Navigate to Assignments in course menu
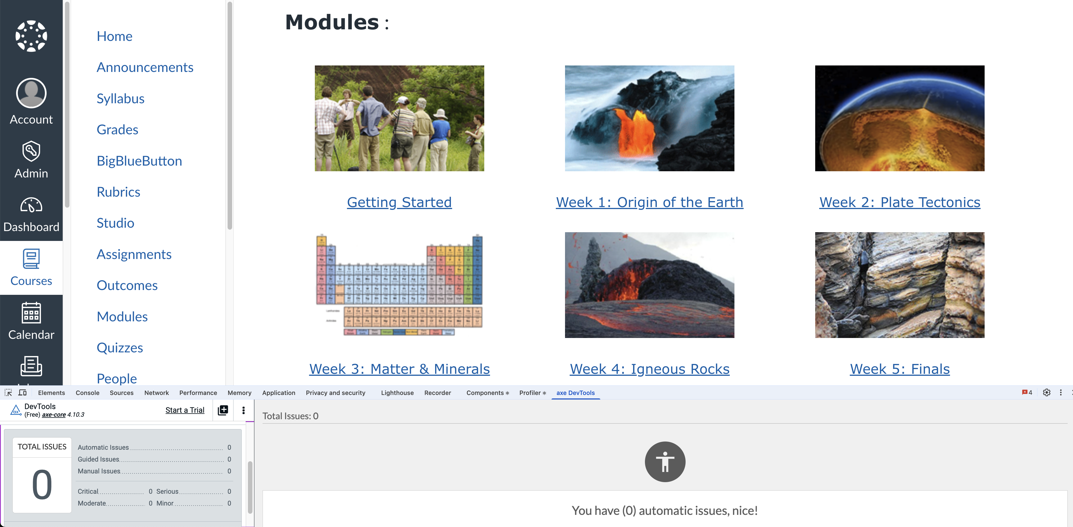 click(x=134, y=254)
